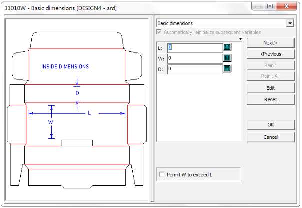
Task: Expand the small arrow above the variable list
Action: click(x=240, y=39)
